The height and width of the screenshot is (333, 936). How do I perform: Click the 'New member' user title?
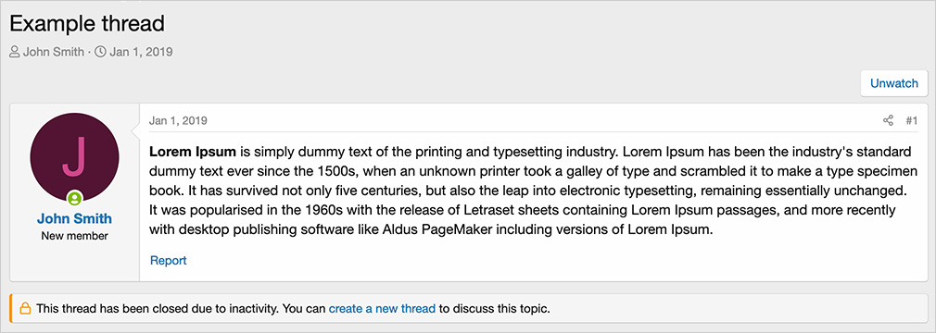75,236
